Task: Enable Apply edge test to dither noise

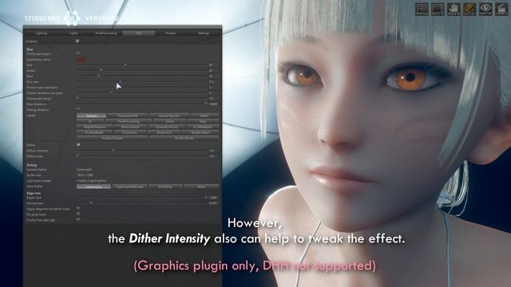Action: point(78,208)
